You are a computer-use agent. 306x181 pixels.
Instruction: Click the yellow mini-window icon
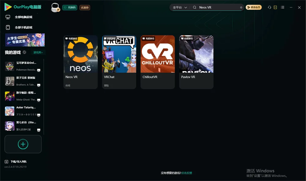275,7
